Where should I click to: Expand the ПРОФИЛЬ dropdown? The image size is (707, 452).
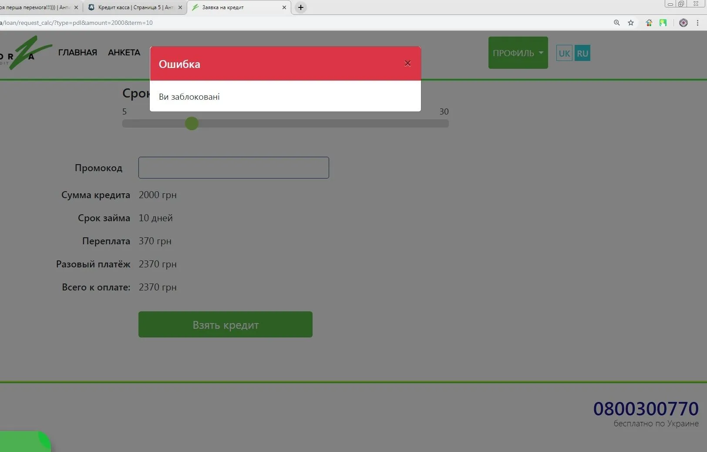pos(518,53)
